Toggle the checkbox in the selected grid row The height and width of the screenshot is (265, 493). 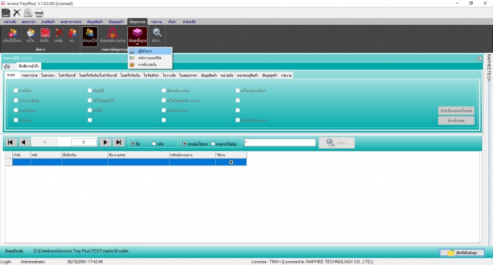[x=231, y=162]
